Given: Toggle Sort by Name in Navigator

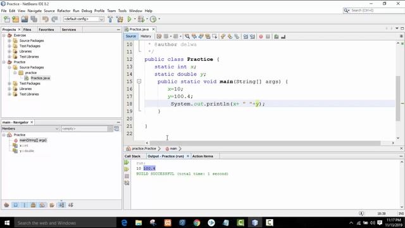Looking at the screenshot, I should pyautogui.click(x=61, y=205).
